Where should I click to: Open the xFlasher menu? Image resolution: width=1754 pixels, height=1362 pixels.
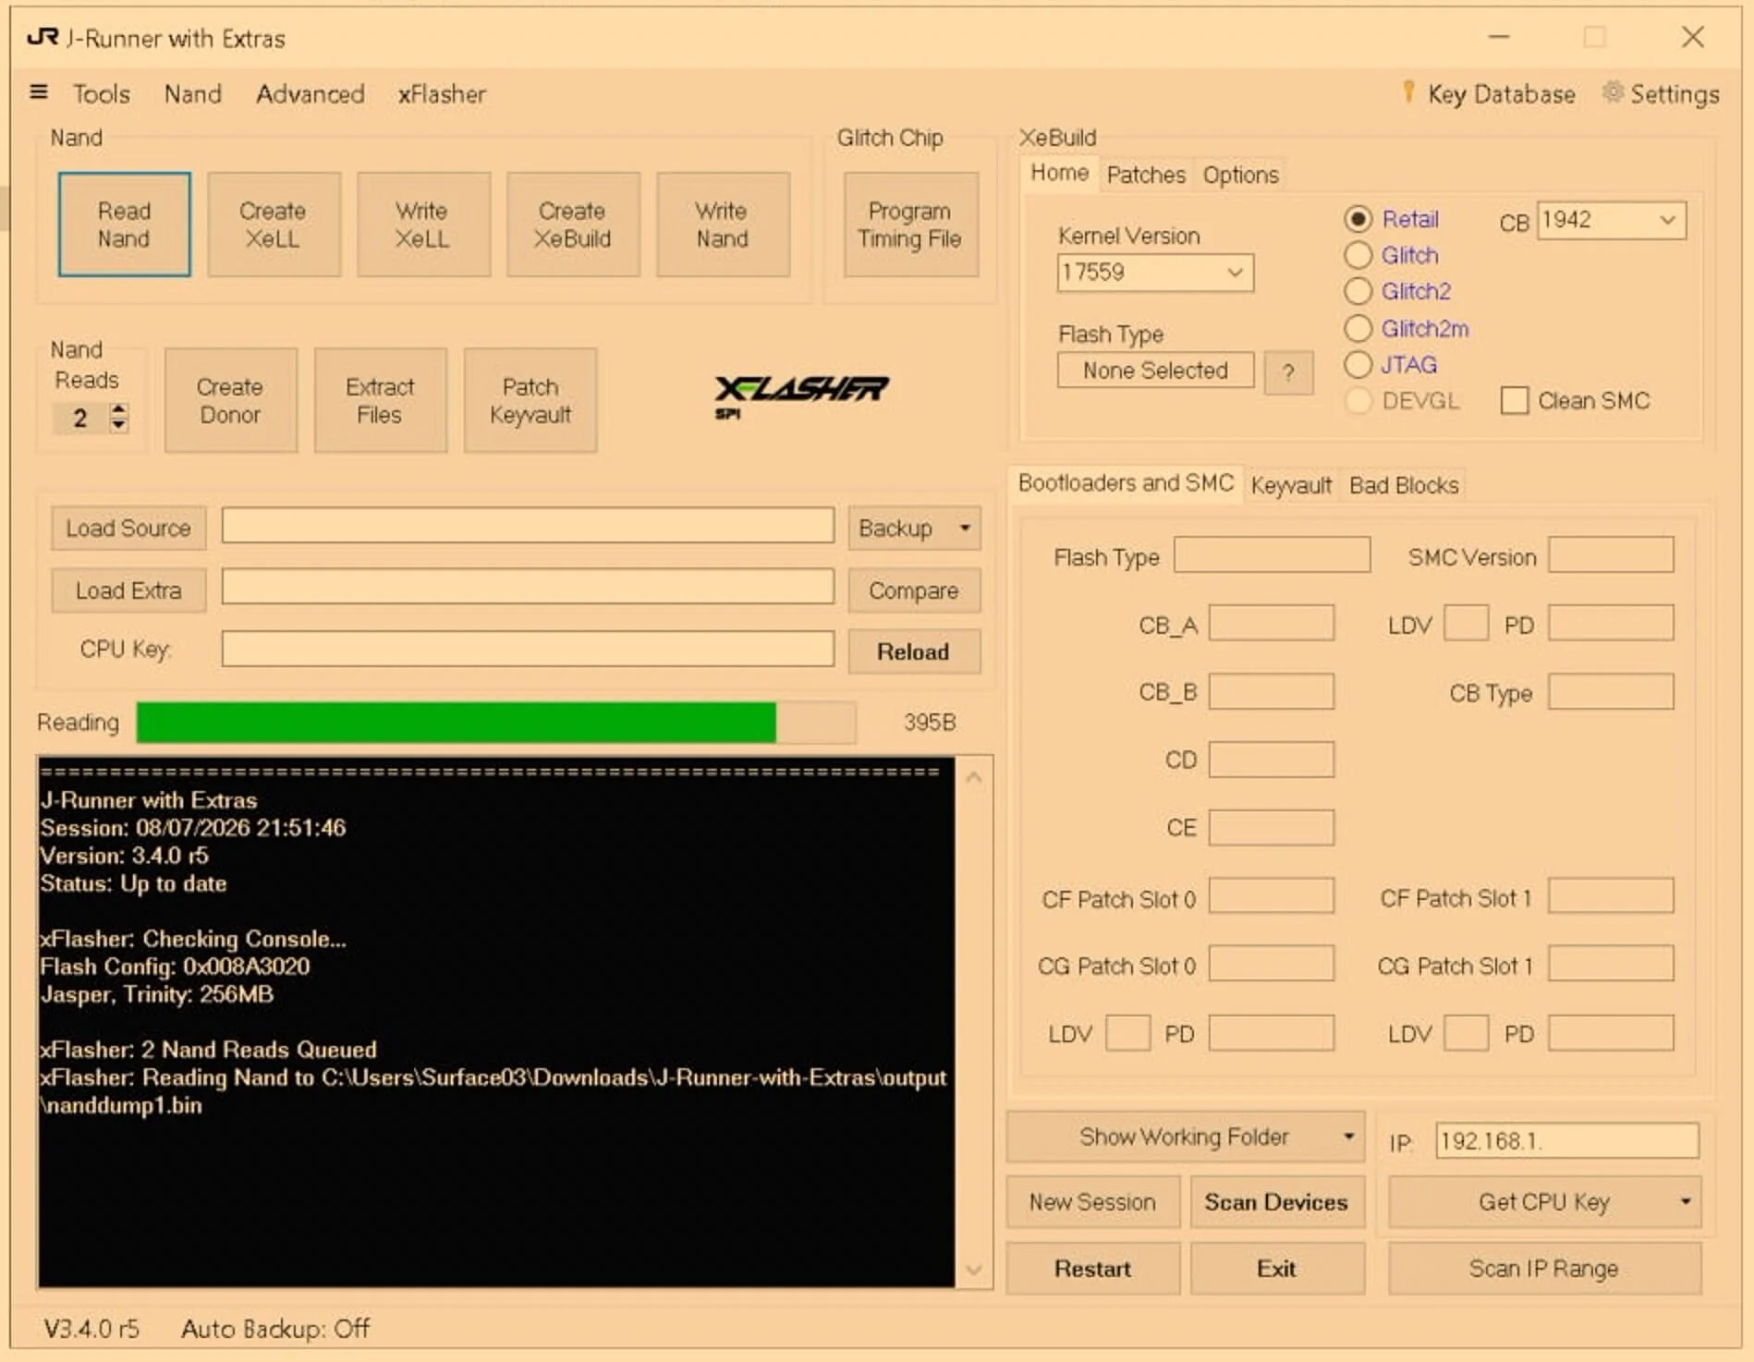coord(442,93)
